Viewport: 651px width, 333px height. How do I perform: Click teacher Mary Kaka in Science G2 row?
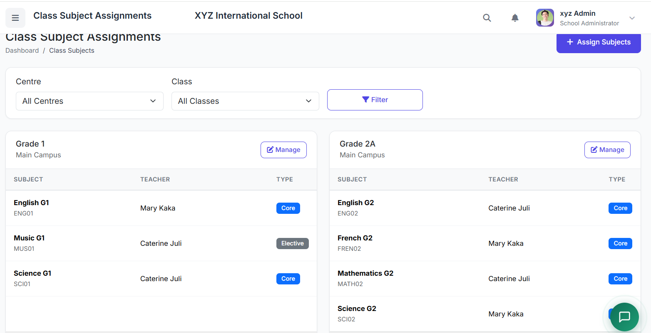(x=506, y=314)
